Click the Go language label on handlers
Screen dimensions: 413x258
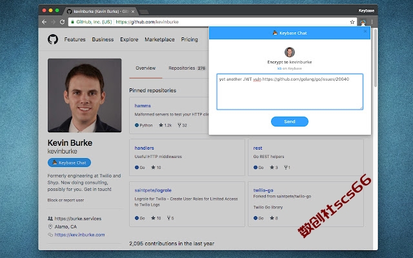tap(140, 168)
